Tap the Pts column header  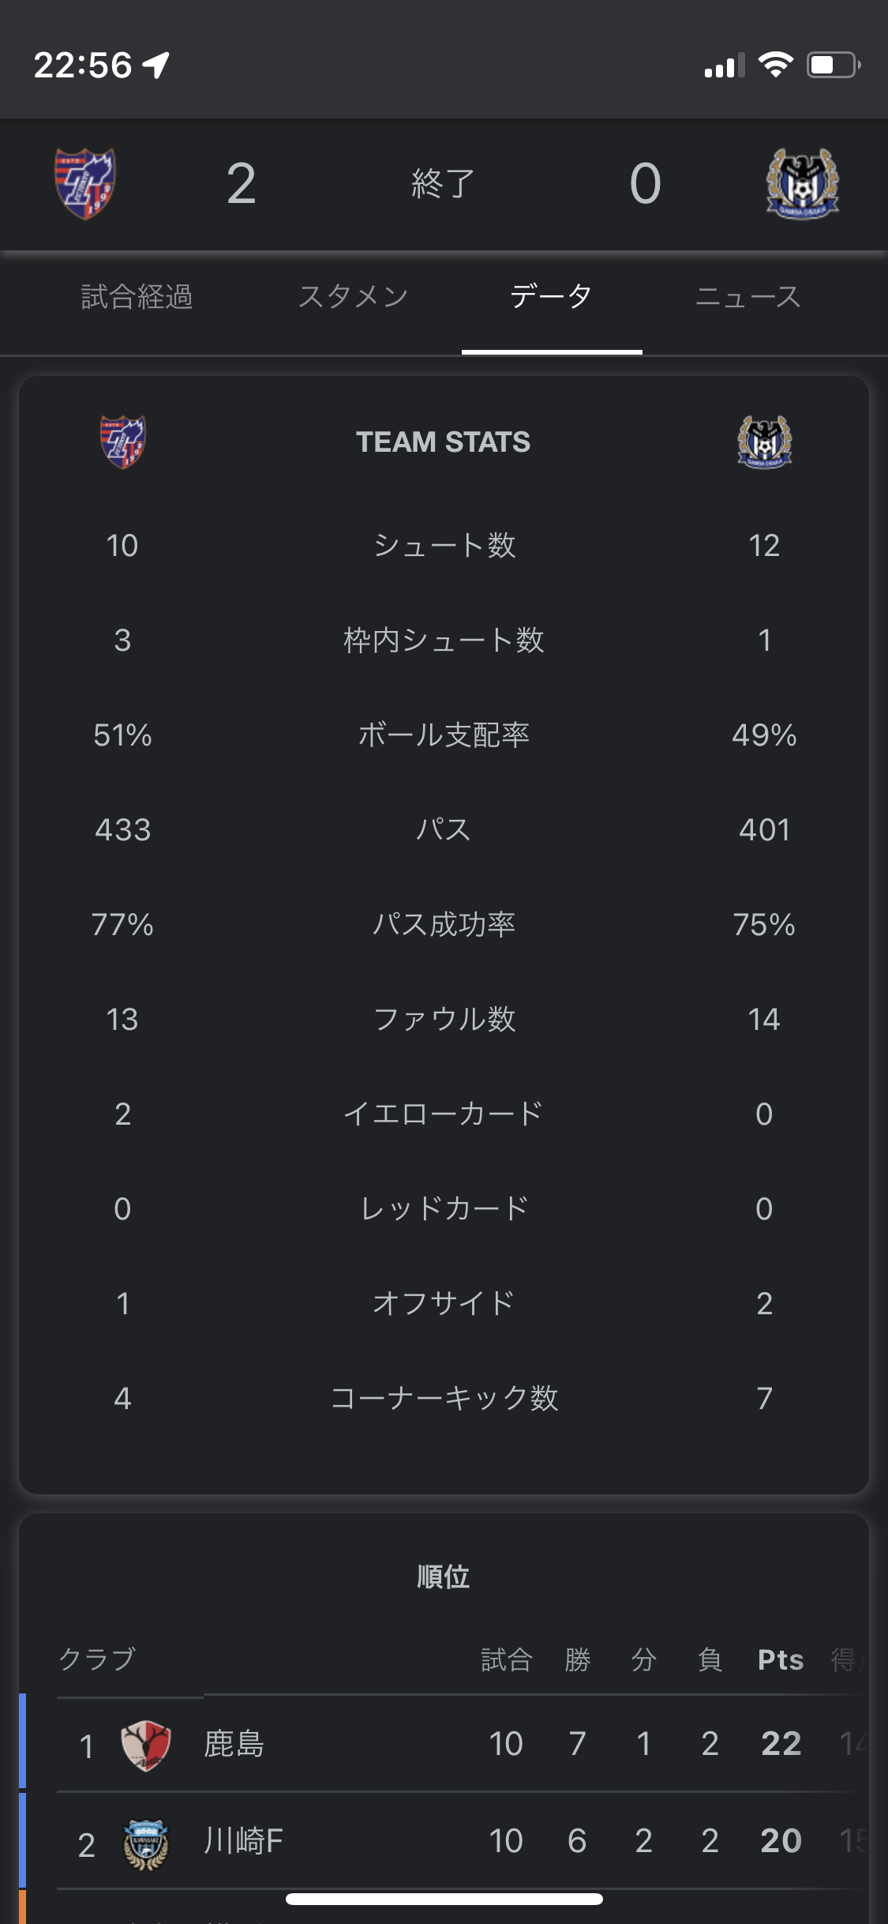(x=780, y=1659)
